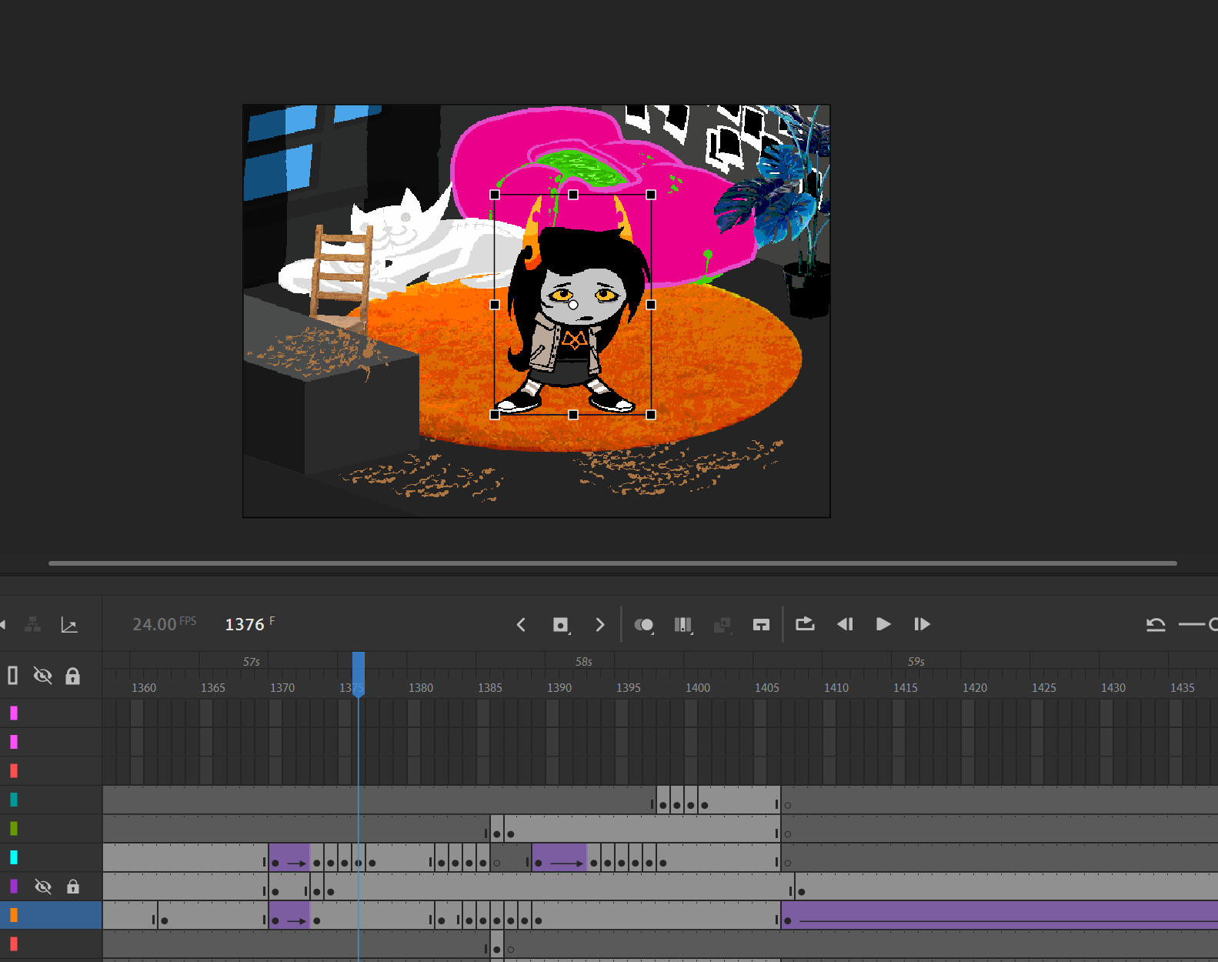This screenshot has width=1218, height=962.
Task: Click the top-left selection handle on stage
Action: coord(495,195)
